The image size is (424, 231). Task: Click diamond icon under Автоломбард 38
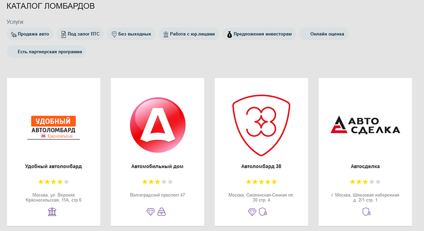pyautogui.click(x=252, y=212)
